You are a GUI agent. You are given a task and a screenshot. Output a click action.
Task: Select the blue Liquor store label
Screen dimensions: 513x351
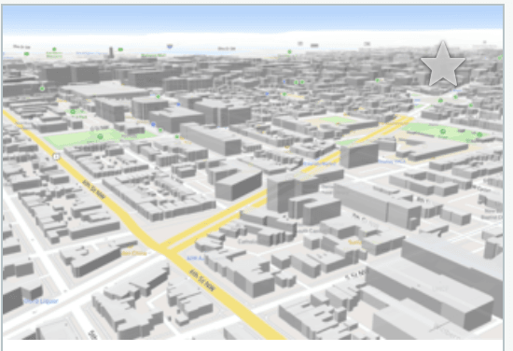tap(42, 301)
